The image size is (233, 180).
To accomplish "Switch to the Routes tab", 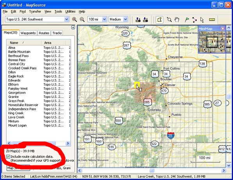I will point(44,33).
